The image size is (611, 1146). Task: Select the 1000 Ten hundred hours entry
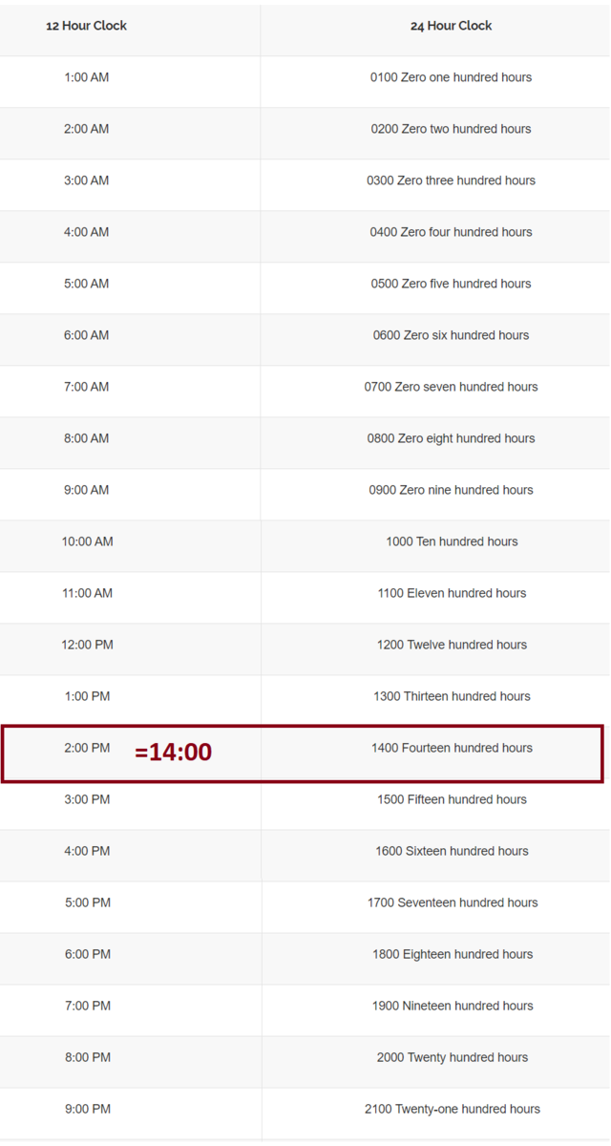tap(452, 541)
